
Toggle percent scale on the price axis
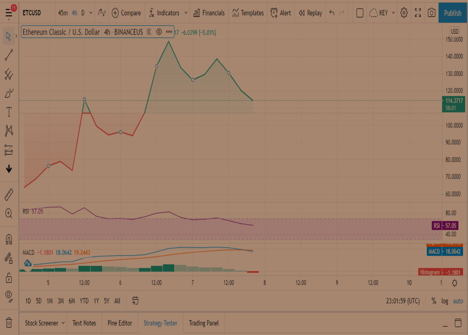[434, 301]
